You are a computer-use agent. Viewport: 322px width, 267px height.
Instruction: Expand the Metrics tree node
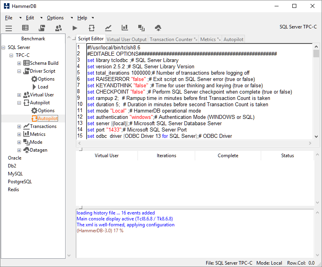coord(19,134)
